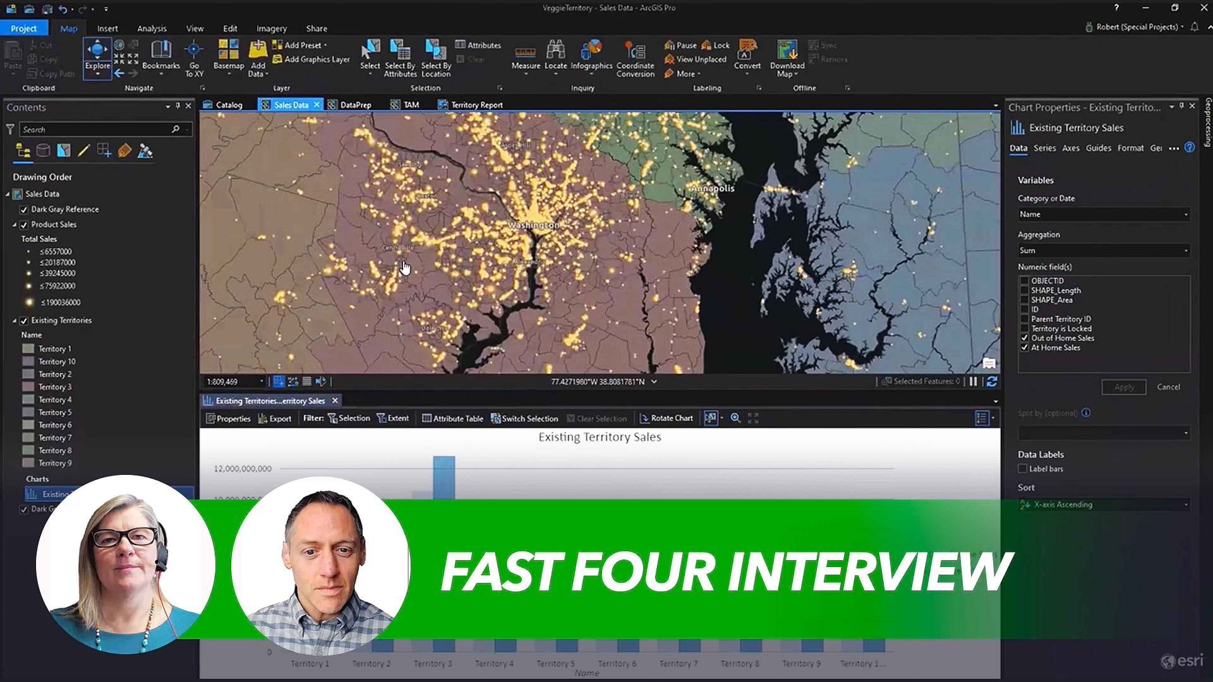Click Add Graphics Layer
The image size is (1213, 682).
click(x=311, y=59)
